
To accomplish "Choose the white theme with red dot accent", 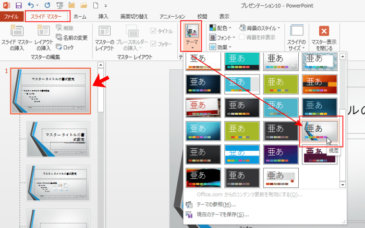I will tap(281, 178).
